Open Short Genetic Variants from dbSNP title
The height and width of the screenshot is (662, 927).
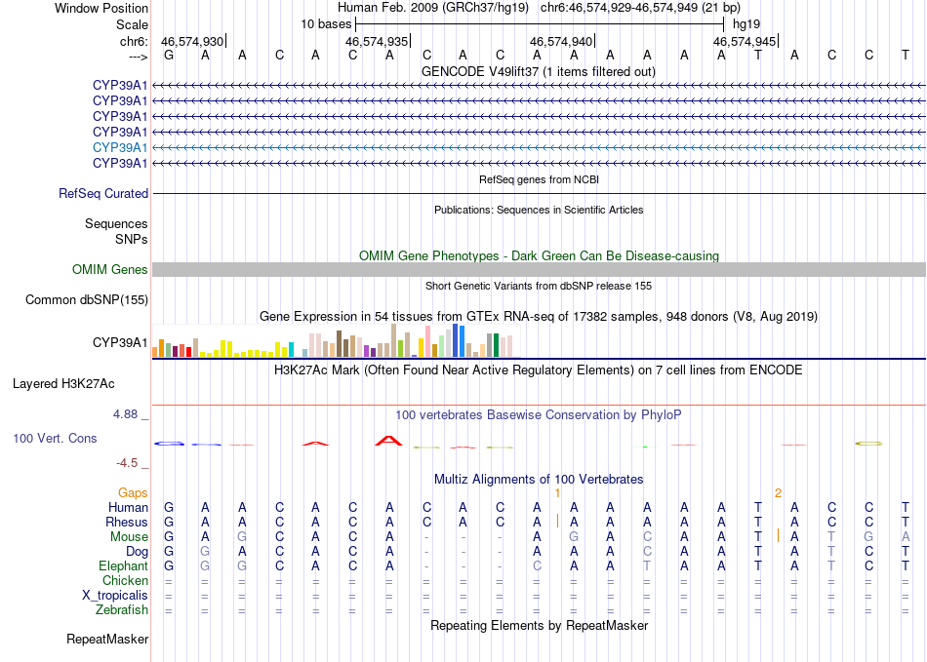tap(539, 286)
